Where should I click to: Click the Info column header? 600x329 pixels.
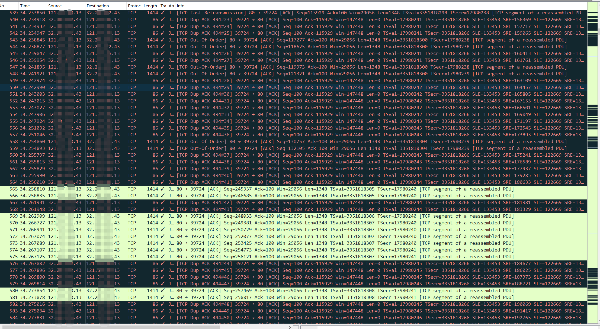pyautogui.click(x=181, y=6)
